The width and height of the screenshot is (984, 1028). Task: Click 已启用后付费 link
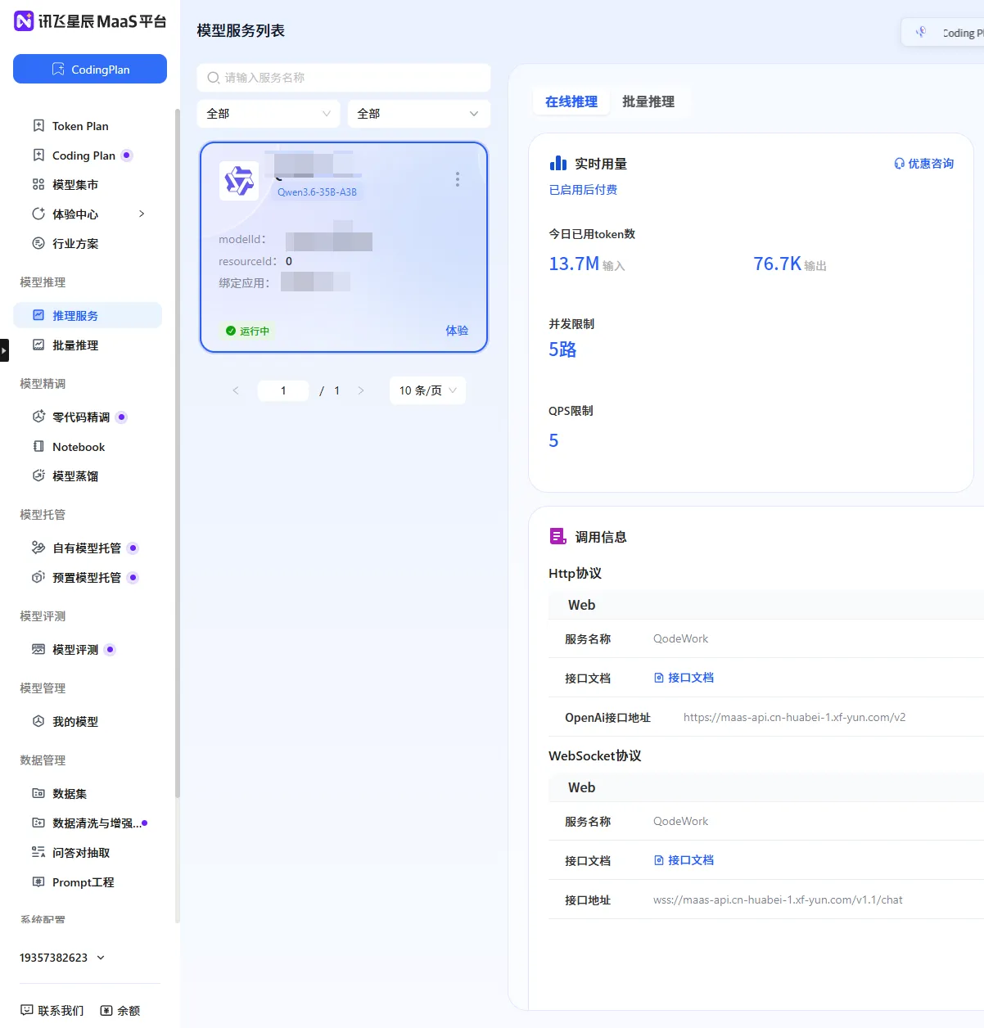(583, 190)
